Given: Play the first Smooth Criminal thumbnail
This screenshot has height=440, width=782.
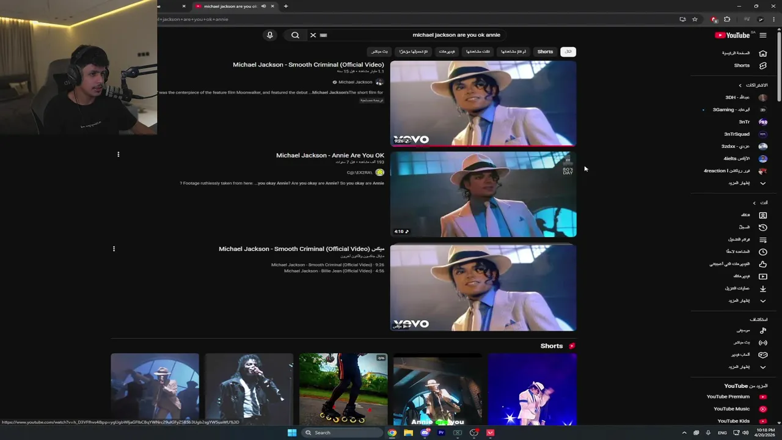Looking at the screenshot, I should point(483,103).
